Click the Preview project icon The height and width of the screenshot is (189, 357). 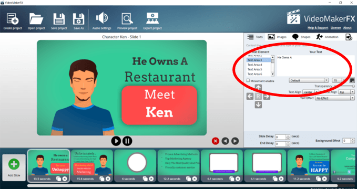(127, 19)
